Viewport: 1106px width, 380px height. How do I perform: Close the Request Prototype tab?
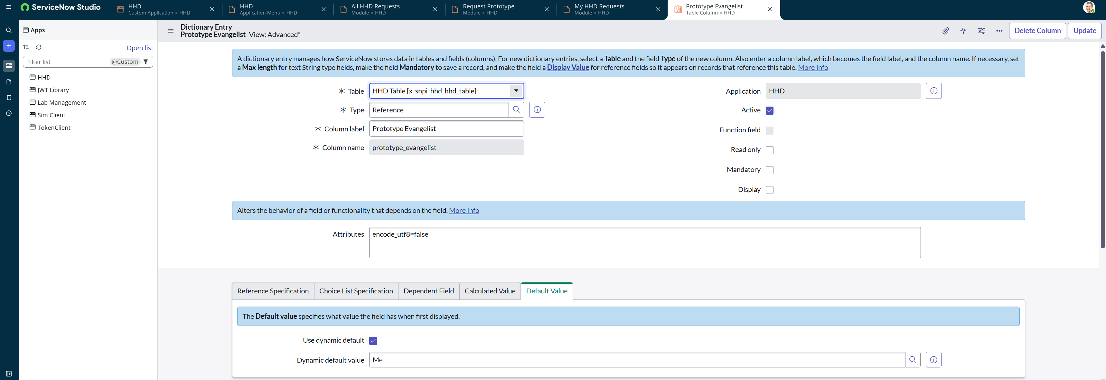(x=547, y=9)
